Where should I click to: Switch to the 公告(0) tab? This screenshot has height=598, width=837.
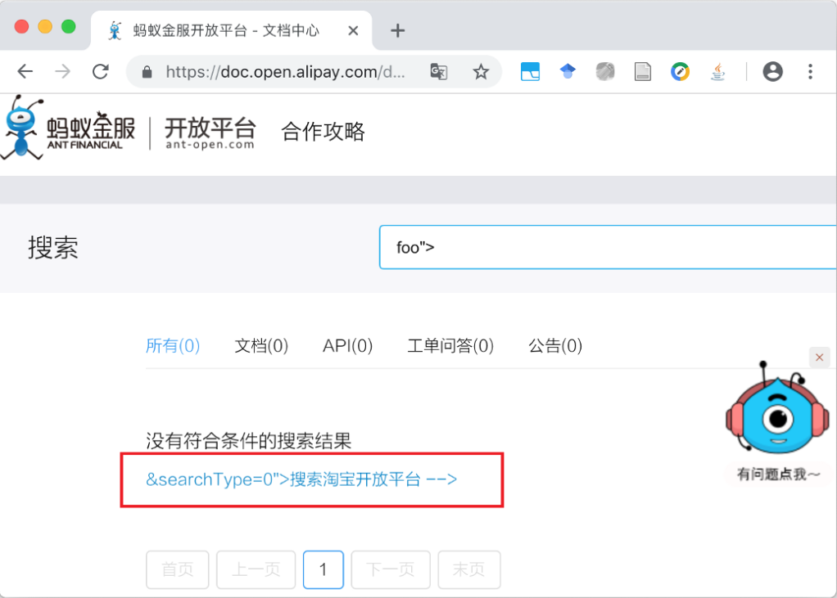click(x=555, y=346)
